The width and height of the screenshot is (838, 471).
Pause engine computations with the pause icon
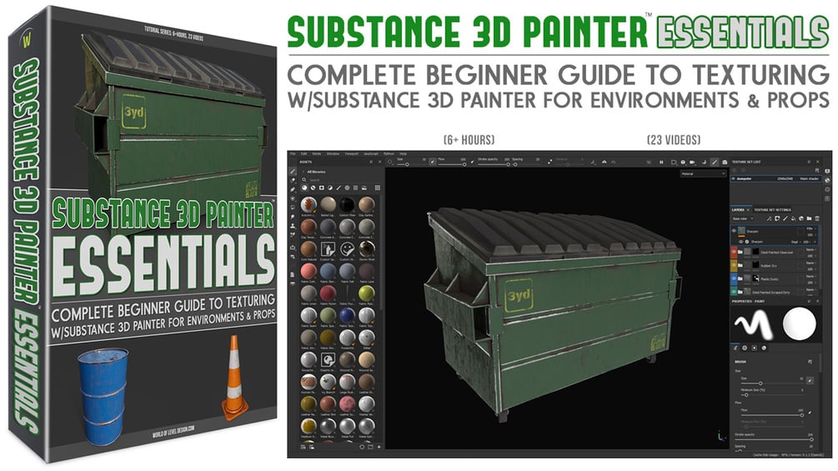click(x=661, y=162)
